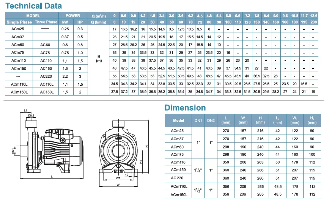The width and height of the screenshot is (332, 199).
Task: Select the ACm25 row in technical table
Action: pos(162,29)
